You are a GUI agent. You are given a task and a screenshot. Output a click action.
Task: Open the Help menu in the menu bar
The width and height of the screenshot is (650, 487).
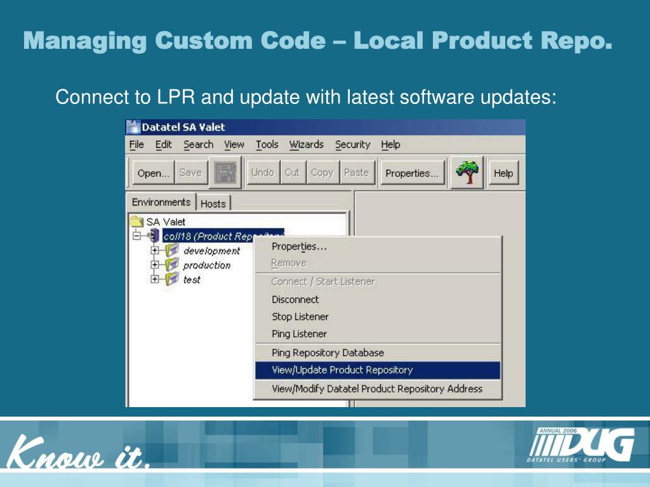(390, 145)
